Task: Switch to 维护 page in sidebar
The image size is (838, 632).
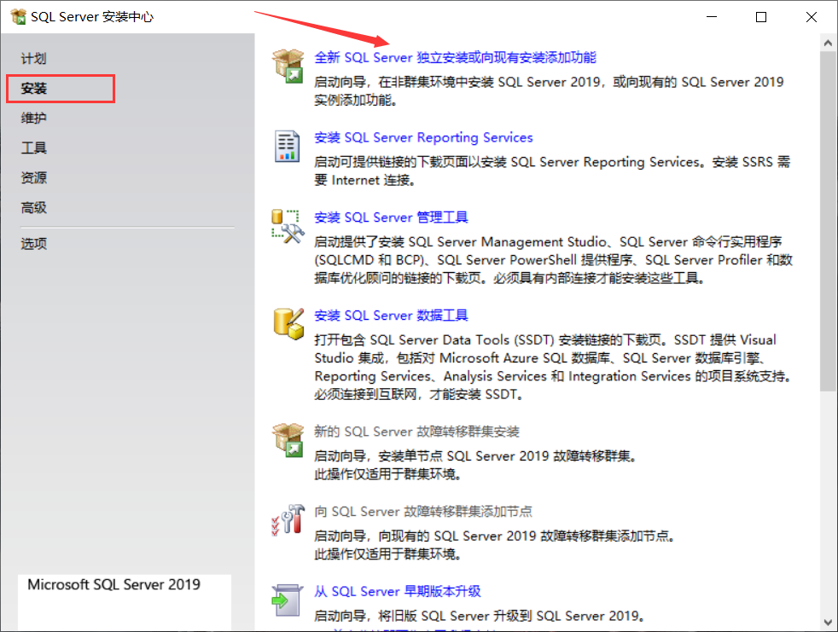Action: point(33,118)
